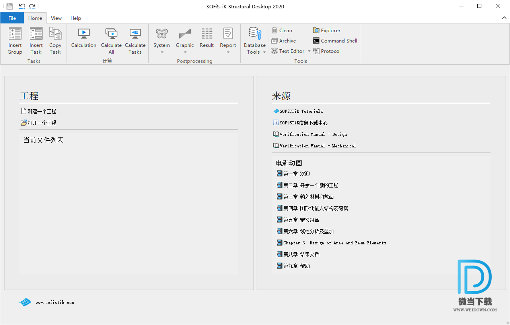Switch to the View tab

point(56,18)
